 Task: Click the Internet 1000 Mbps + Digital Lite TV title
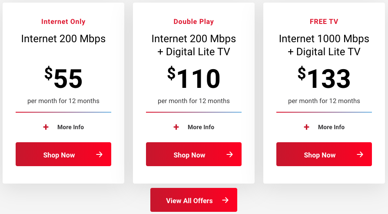324,45
